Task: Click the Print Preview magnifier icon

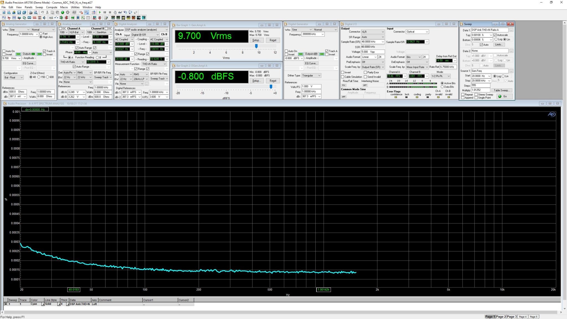Action: (x=36, y=12)
